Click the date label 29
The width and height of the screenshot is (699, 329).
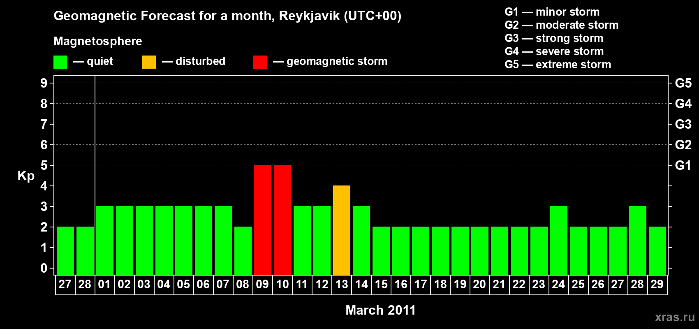657,285
